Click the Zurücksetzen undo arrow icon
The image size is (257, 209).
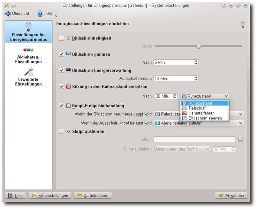click(x=80, y=195)
